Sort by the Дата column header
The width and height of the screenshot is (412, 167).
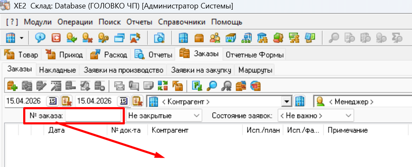click(x=75, y=130)
